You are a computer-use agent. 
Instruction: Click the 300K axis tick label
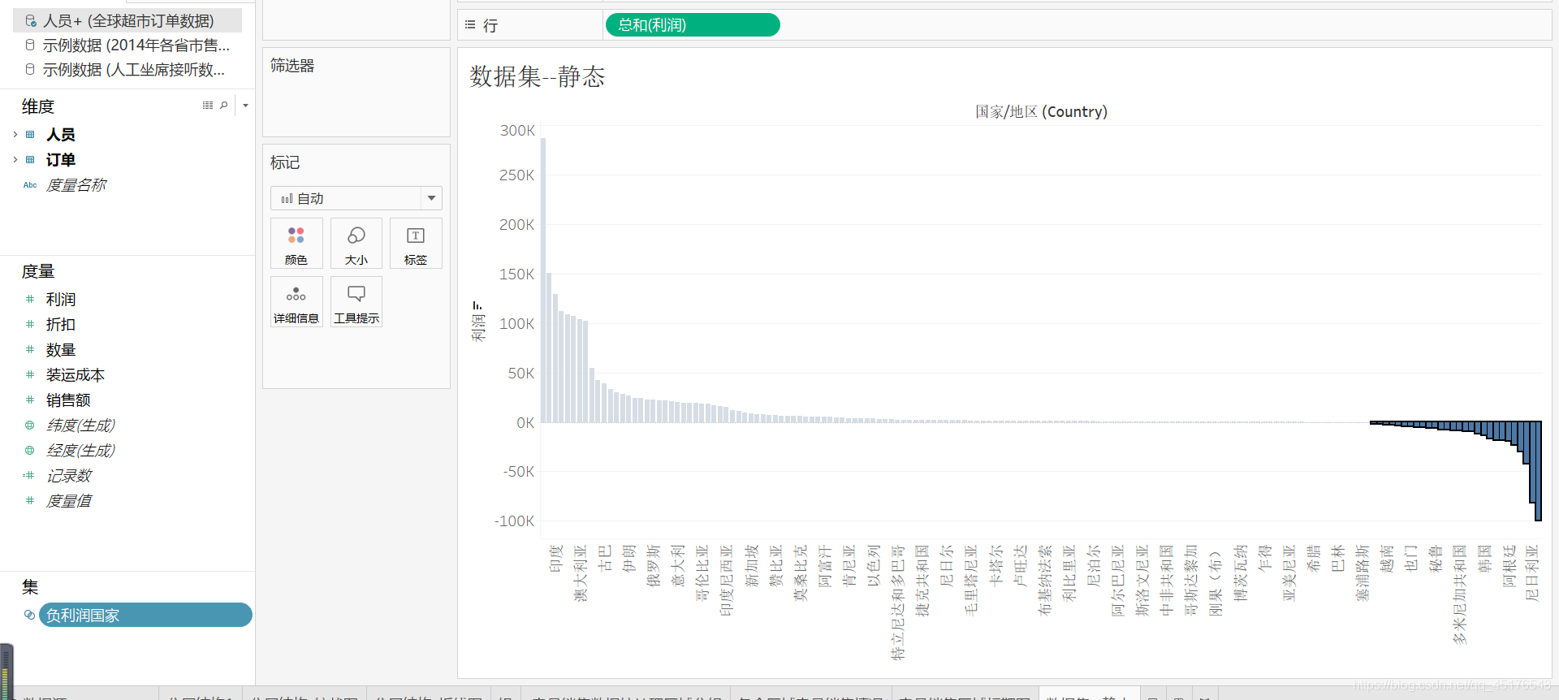[x=517, y=131]
